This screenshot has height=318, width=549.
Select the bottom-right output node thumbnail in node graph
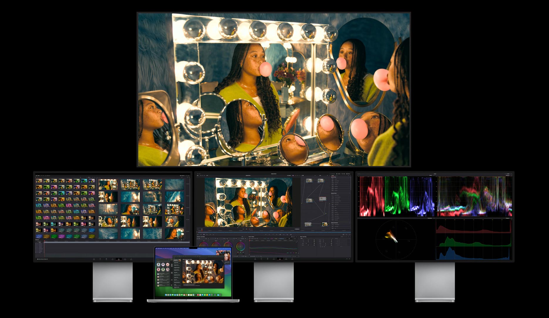pyautogui.click(x=325, y=224)
